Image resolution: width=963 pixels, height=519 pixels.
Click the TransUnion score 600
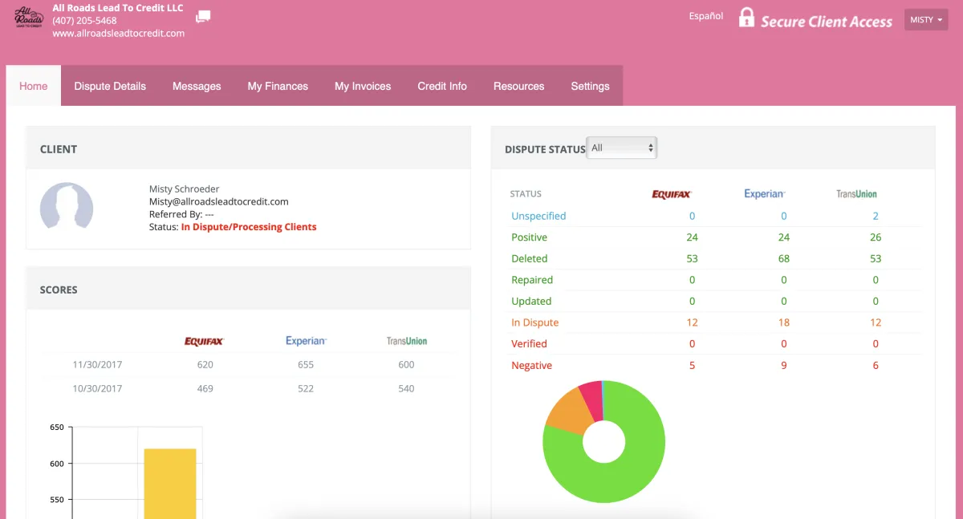coord(406,364)
